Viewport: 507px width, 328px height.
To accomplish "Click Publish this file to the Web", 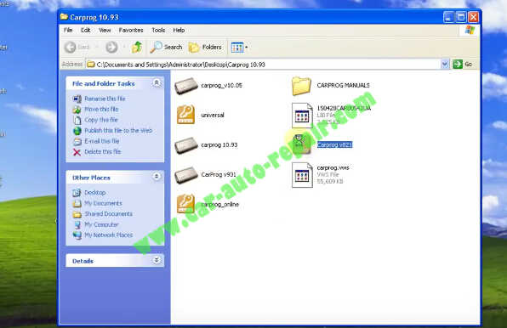I will [118, 130].
